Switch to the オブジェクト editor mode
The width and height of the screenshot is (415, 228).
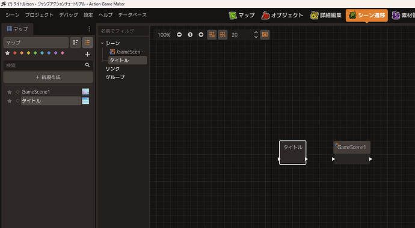click(x=282, y=16)
